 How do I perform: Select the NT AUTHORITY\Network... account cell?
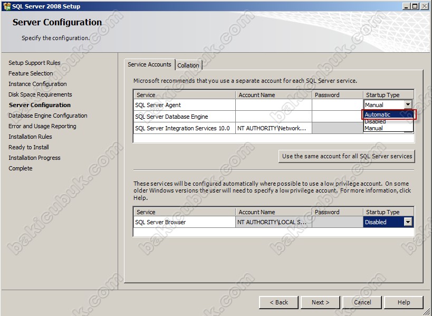tap(274, 128)
